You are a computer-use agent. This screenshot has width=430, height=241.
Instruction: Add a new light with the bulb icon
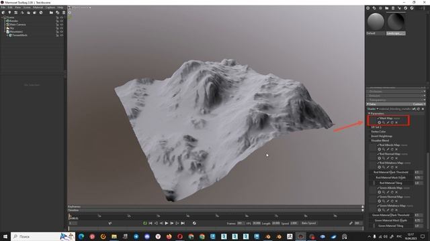(x=9, y=13)
